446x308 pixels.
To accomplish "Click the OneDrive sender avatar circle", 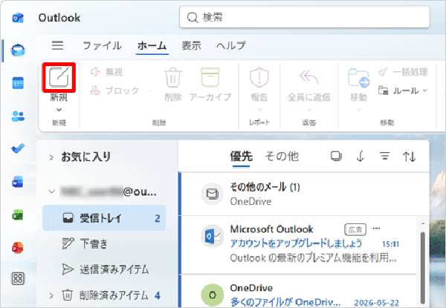I will [x=212, y=295].
